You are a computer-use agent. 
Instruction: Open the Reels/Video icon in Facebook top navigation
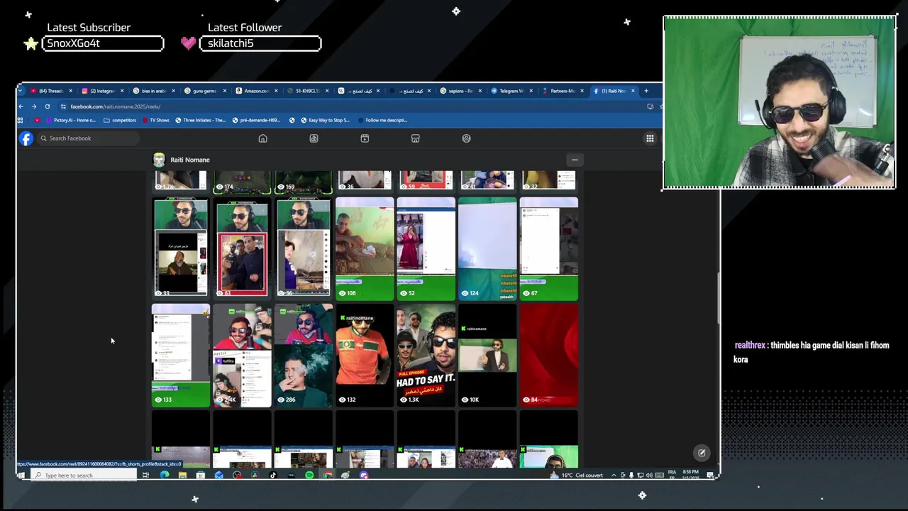click(365, 138)
